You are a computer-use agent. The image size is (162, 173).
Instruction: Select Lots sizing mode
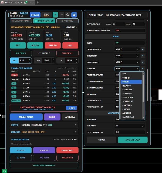point(14,60)
